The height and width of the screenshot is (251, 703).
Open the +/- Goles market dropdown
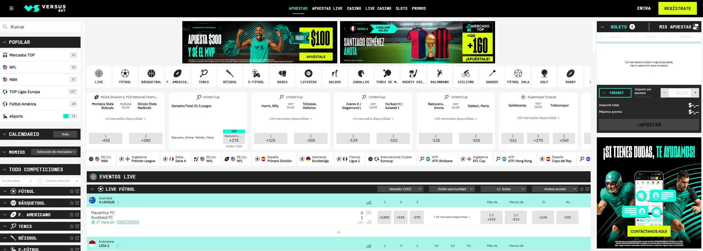[503, 189]
